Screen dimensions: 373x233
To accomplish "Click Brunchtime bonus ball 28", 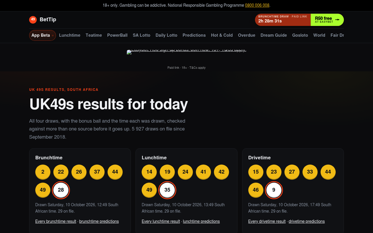I will tap(61, 190).
